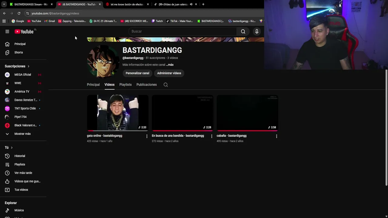
Task: Expand Suscripciones section chevron
Action: point(28,66)
